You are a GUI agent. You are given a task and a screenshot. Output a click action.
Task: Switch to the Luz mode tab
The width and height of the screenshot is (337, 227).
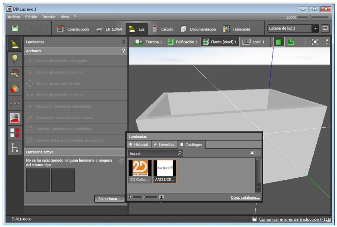(137, 29)
